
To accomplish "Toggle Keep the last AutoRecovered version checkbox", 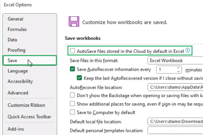I will pos(79,78).
